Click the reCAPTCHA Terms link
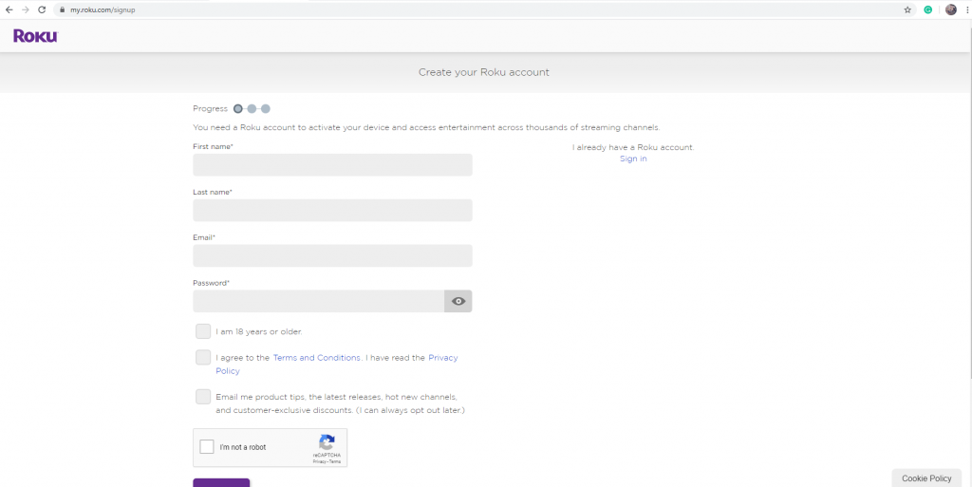 334,461
